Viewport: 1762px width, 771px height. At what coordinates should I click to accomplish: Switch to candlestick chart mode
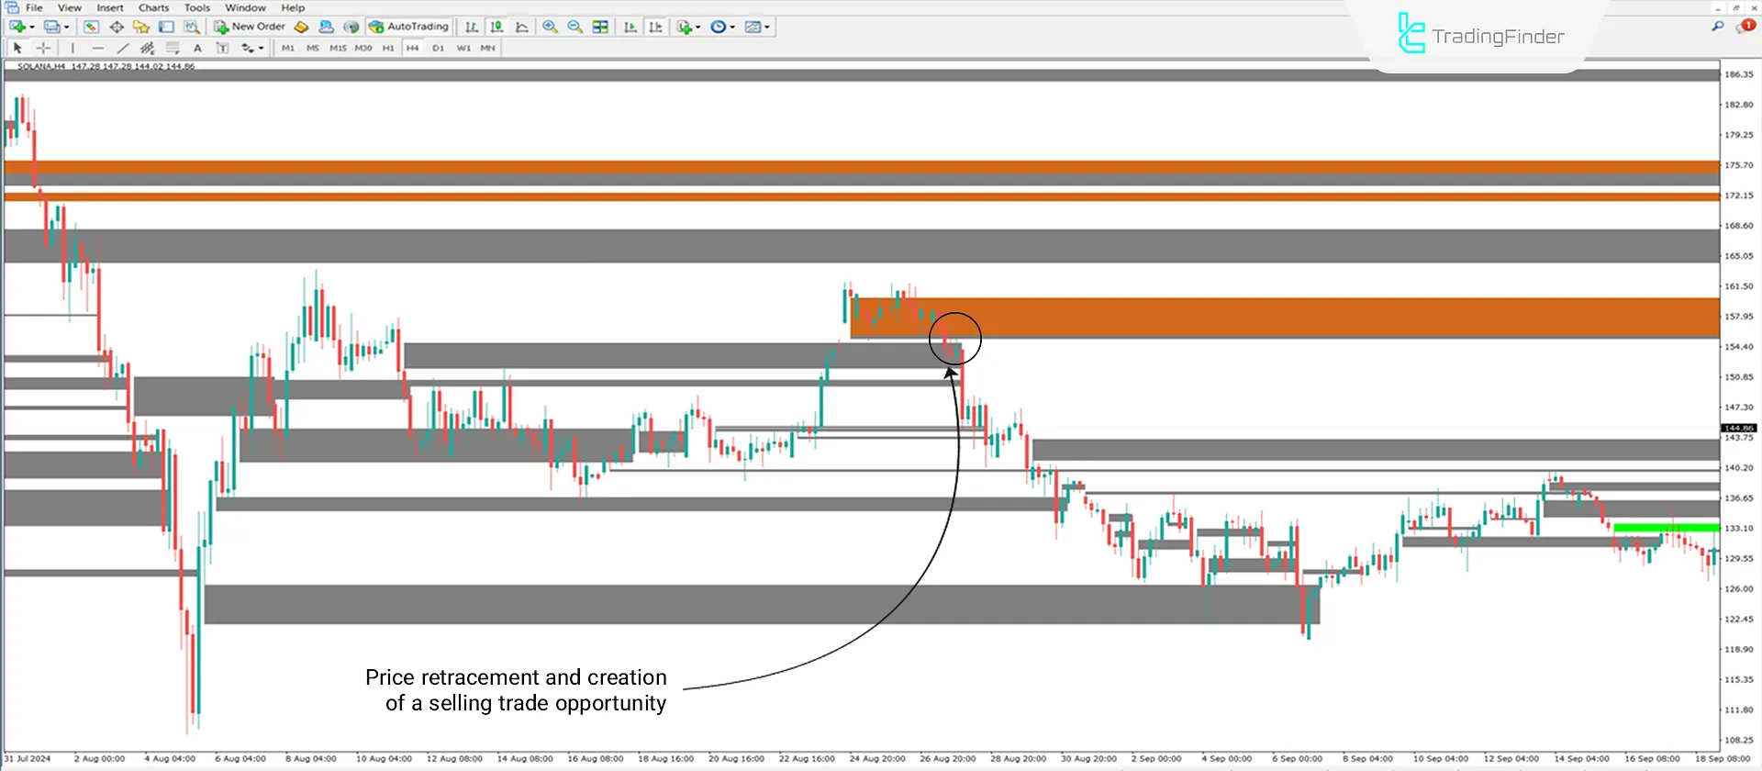pos(496,27)
